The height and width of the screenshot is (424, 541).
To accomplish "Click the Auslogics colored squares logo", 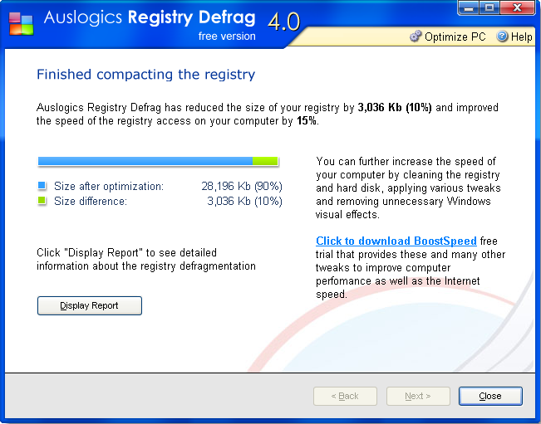I will 21,24.
